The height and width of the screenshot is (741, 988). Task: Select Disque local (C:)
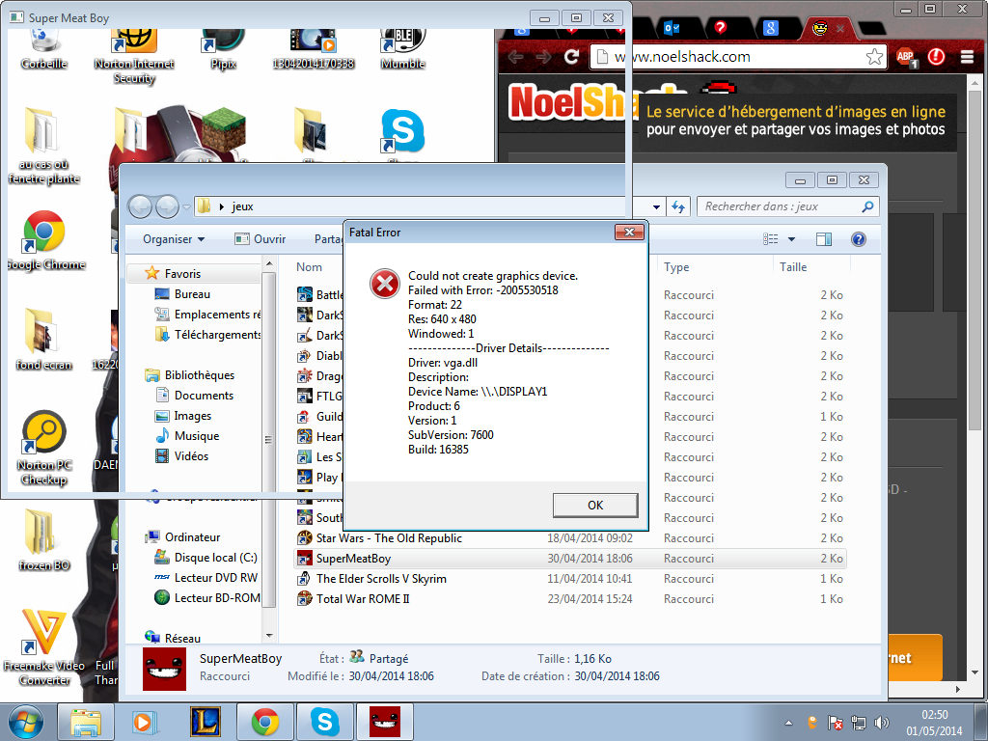coord(206,558)
